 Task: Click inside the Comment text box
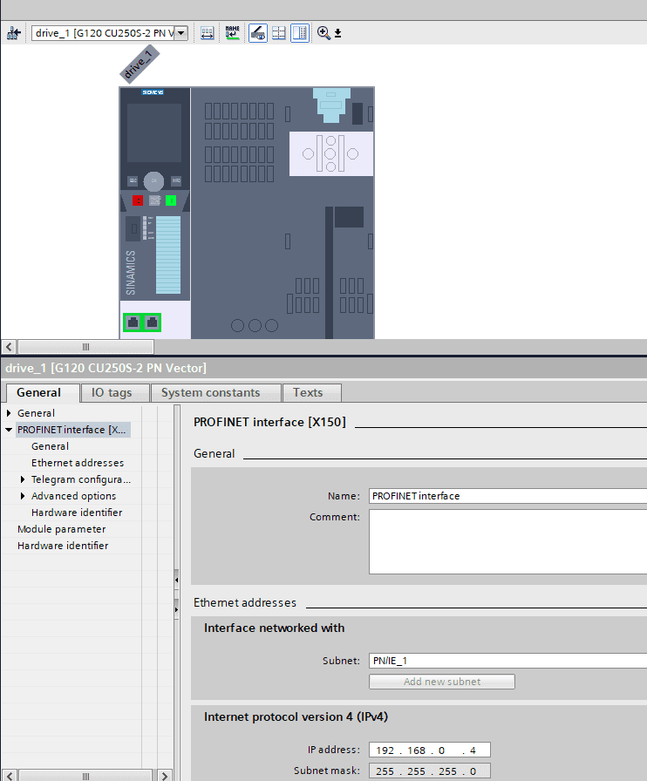(x=507, y=541)
